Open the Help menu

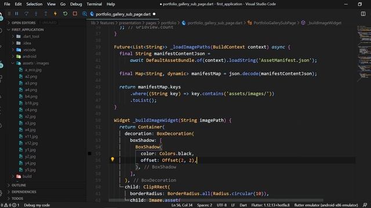point(111,4)
